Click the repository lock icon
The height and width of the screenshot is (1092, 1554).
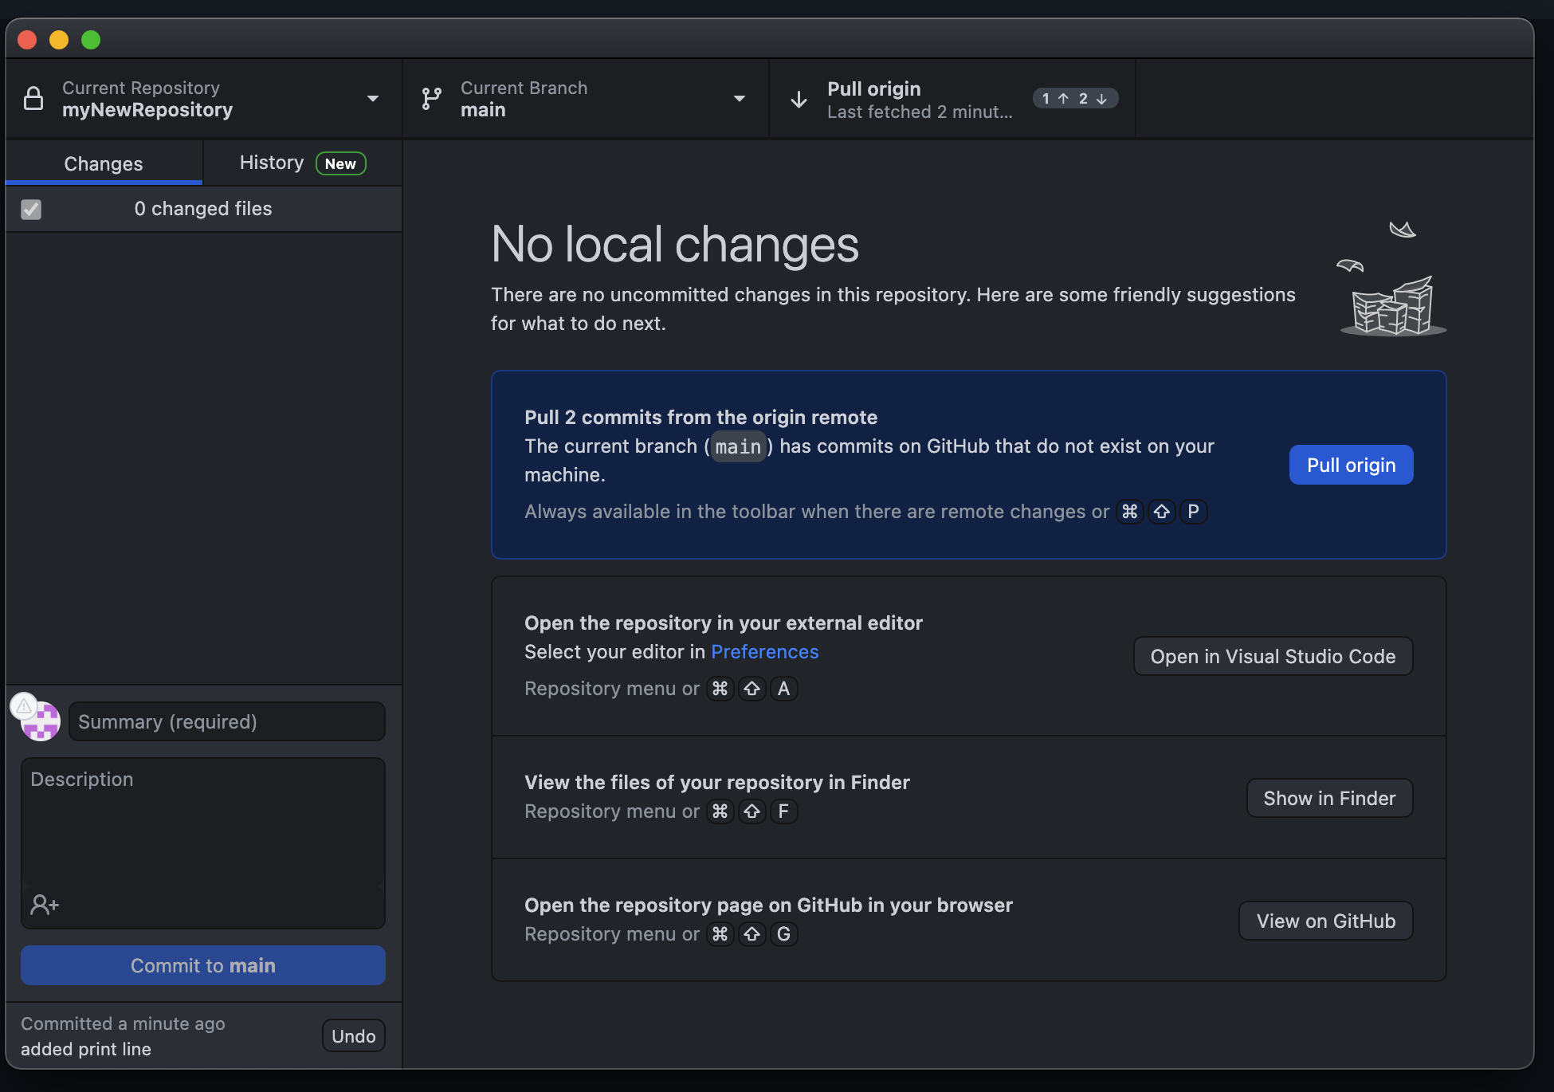[33, 98]
